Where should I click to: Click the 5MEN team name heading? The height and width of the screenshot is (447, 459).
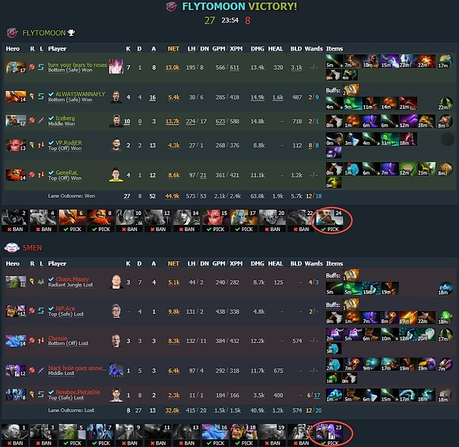[33, 248]
